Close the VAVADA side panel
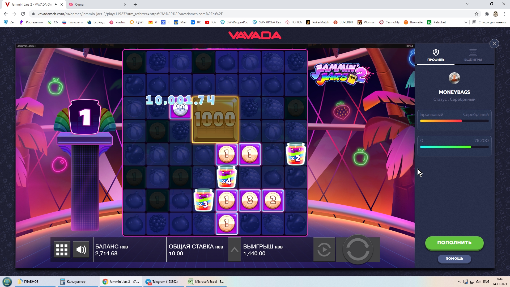 pyautogui.click(x=494, y=44)
